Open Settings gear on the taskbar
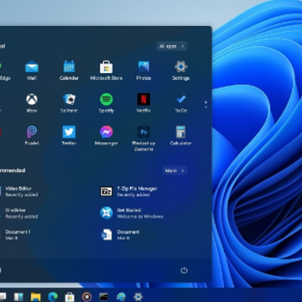This screenshot has height=302, width=302. coord(138,296)
